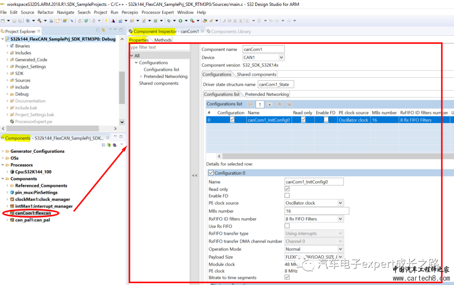
Task: Click the Save All toolbar icon
Action: pyautogui.click(x=19, y=21)
